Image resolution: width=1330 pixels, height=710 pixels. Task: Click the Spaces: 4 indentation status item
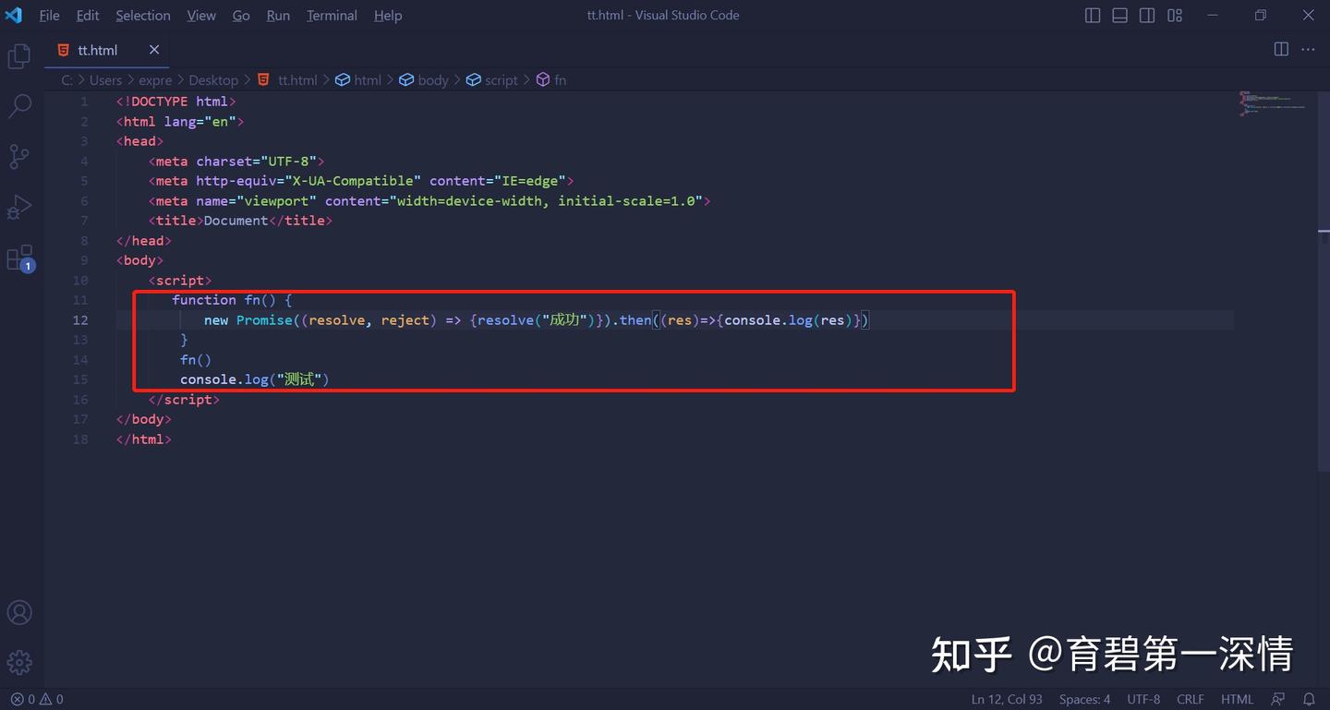coord(1084,699)
